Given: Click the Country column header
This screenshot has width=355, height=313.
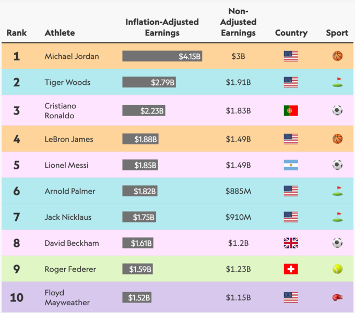Looking at the screenshot, I should (291, 33).
